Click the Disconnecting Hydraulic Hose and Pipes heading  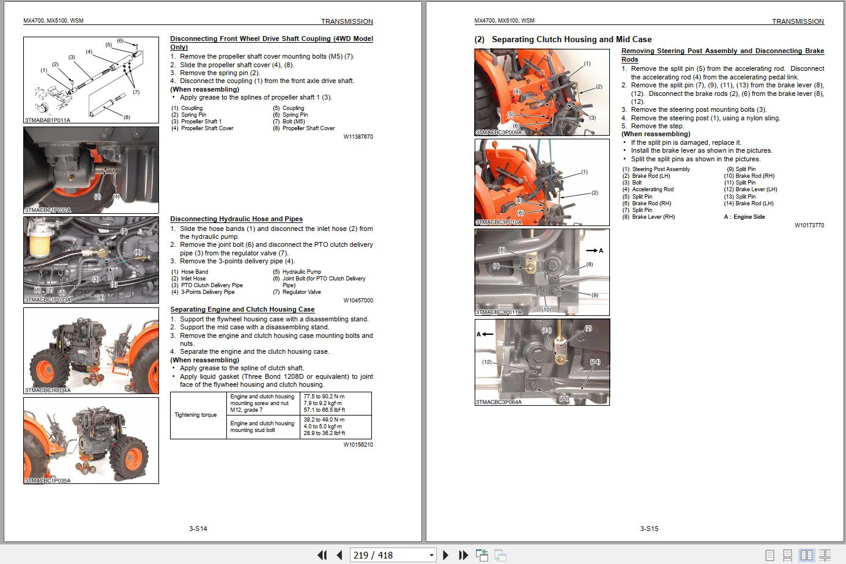pyautogui.click(x=236, y=219)
